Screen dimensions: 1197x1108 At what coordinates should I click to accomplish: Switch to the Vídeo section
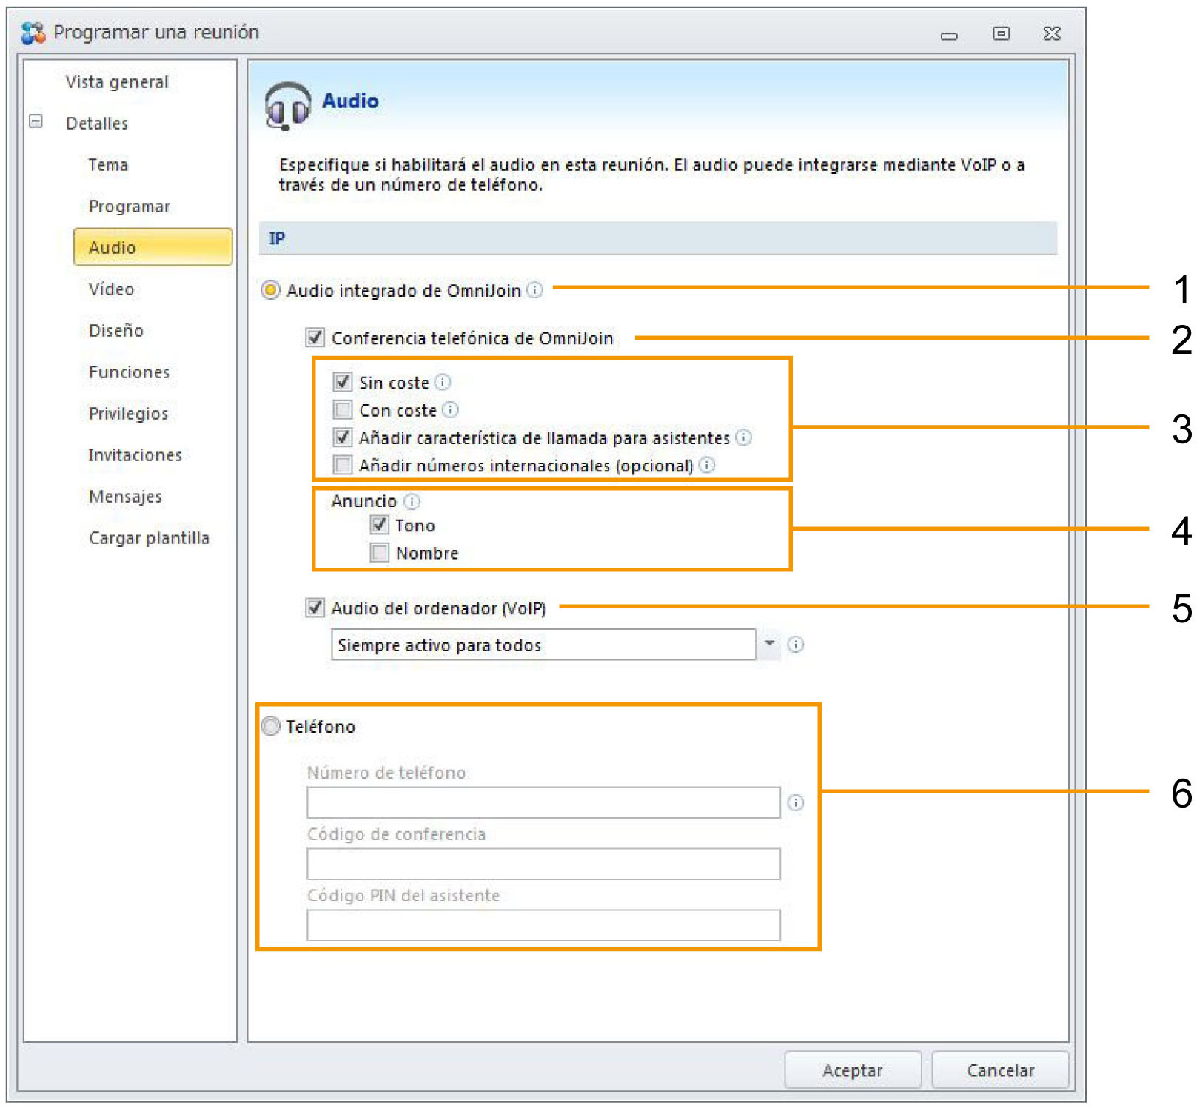(112, 289)
